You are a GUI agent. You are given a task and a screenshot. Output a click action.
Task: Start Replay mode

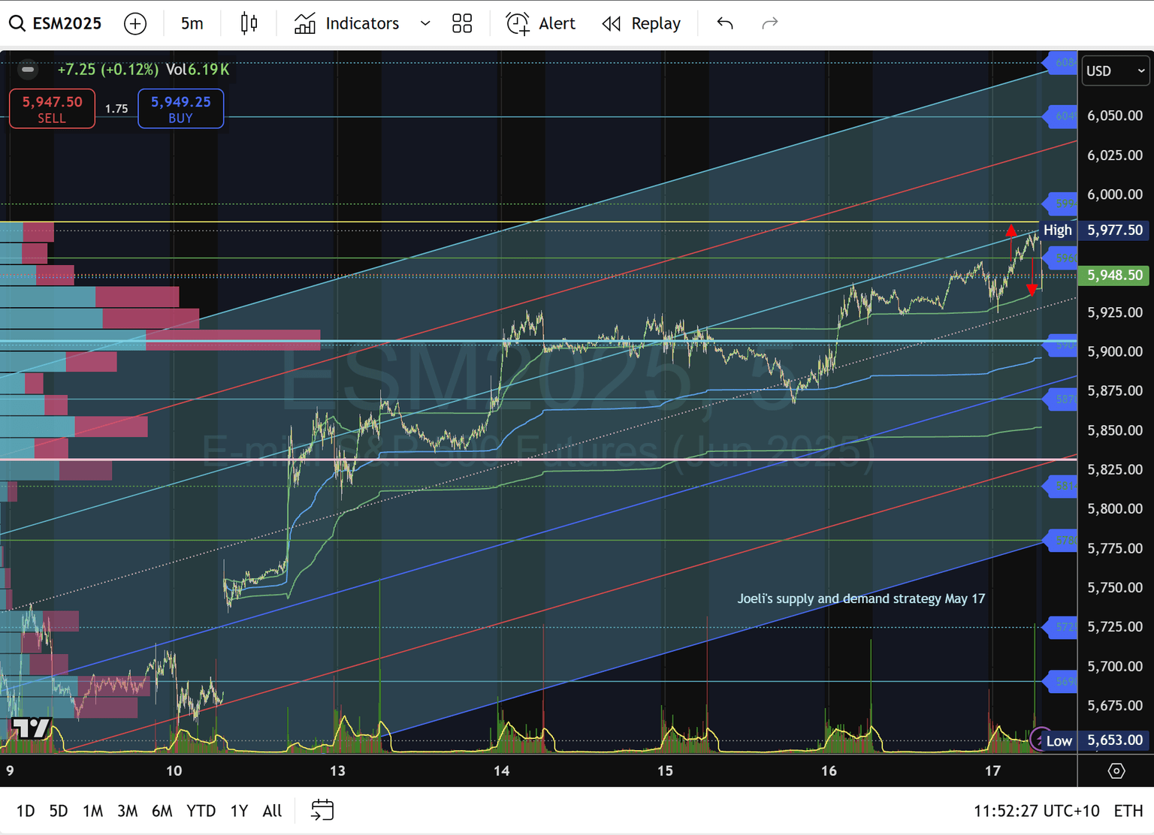[x=641, y=23]
